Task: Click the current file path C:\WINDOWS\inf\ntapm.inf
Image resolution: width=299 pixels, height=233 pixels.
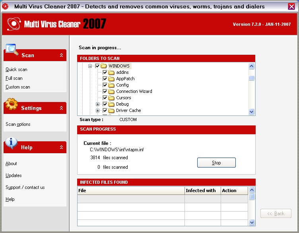Action: [117, 150]
